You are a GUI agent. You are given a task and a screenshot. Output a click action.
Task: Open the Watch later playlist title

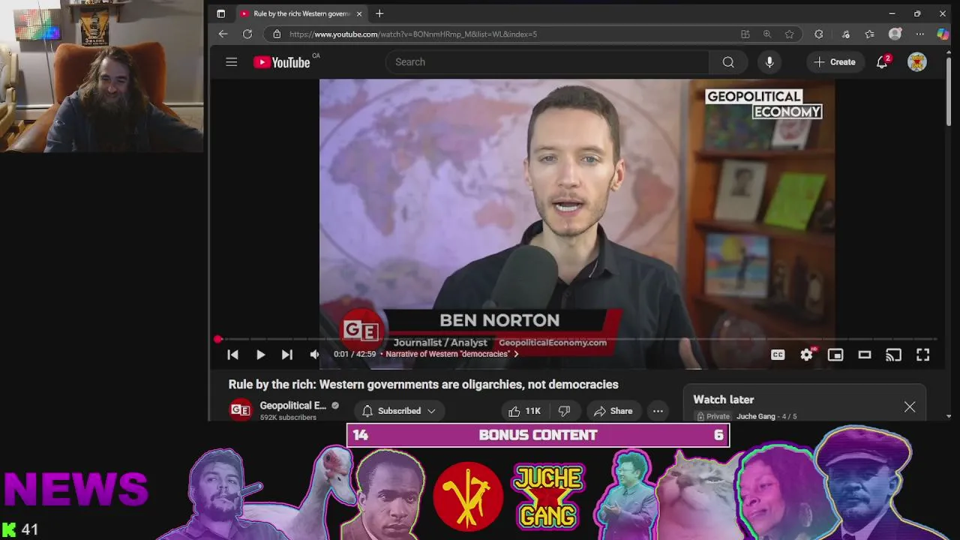[x=724, y=400]
